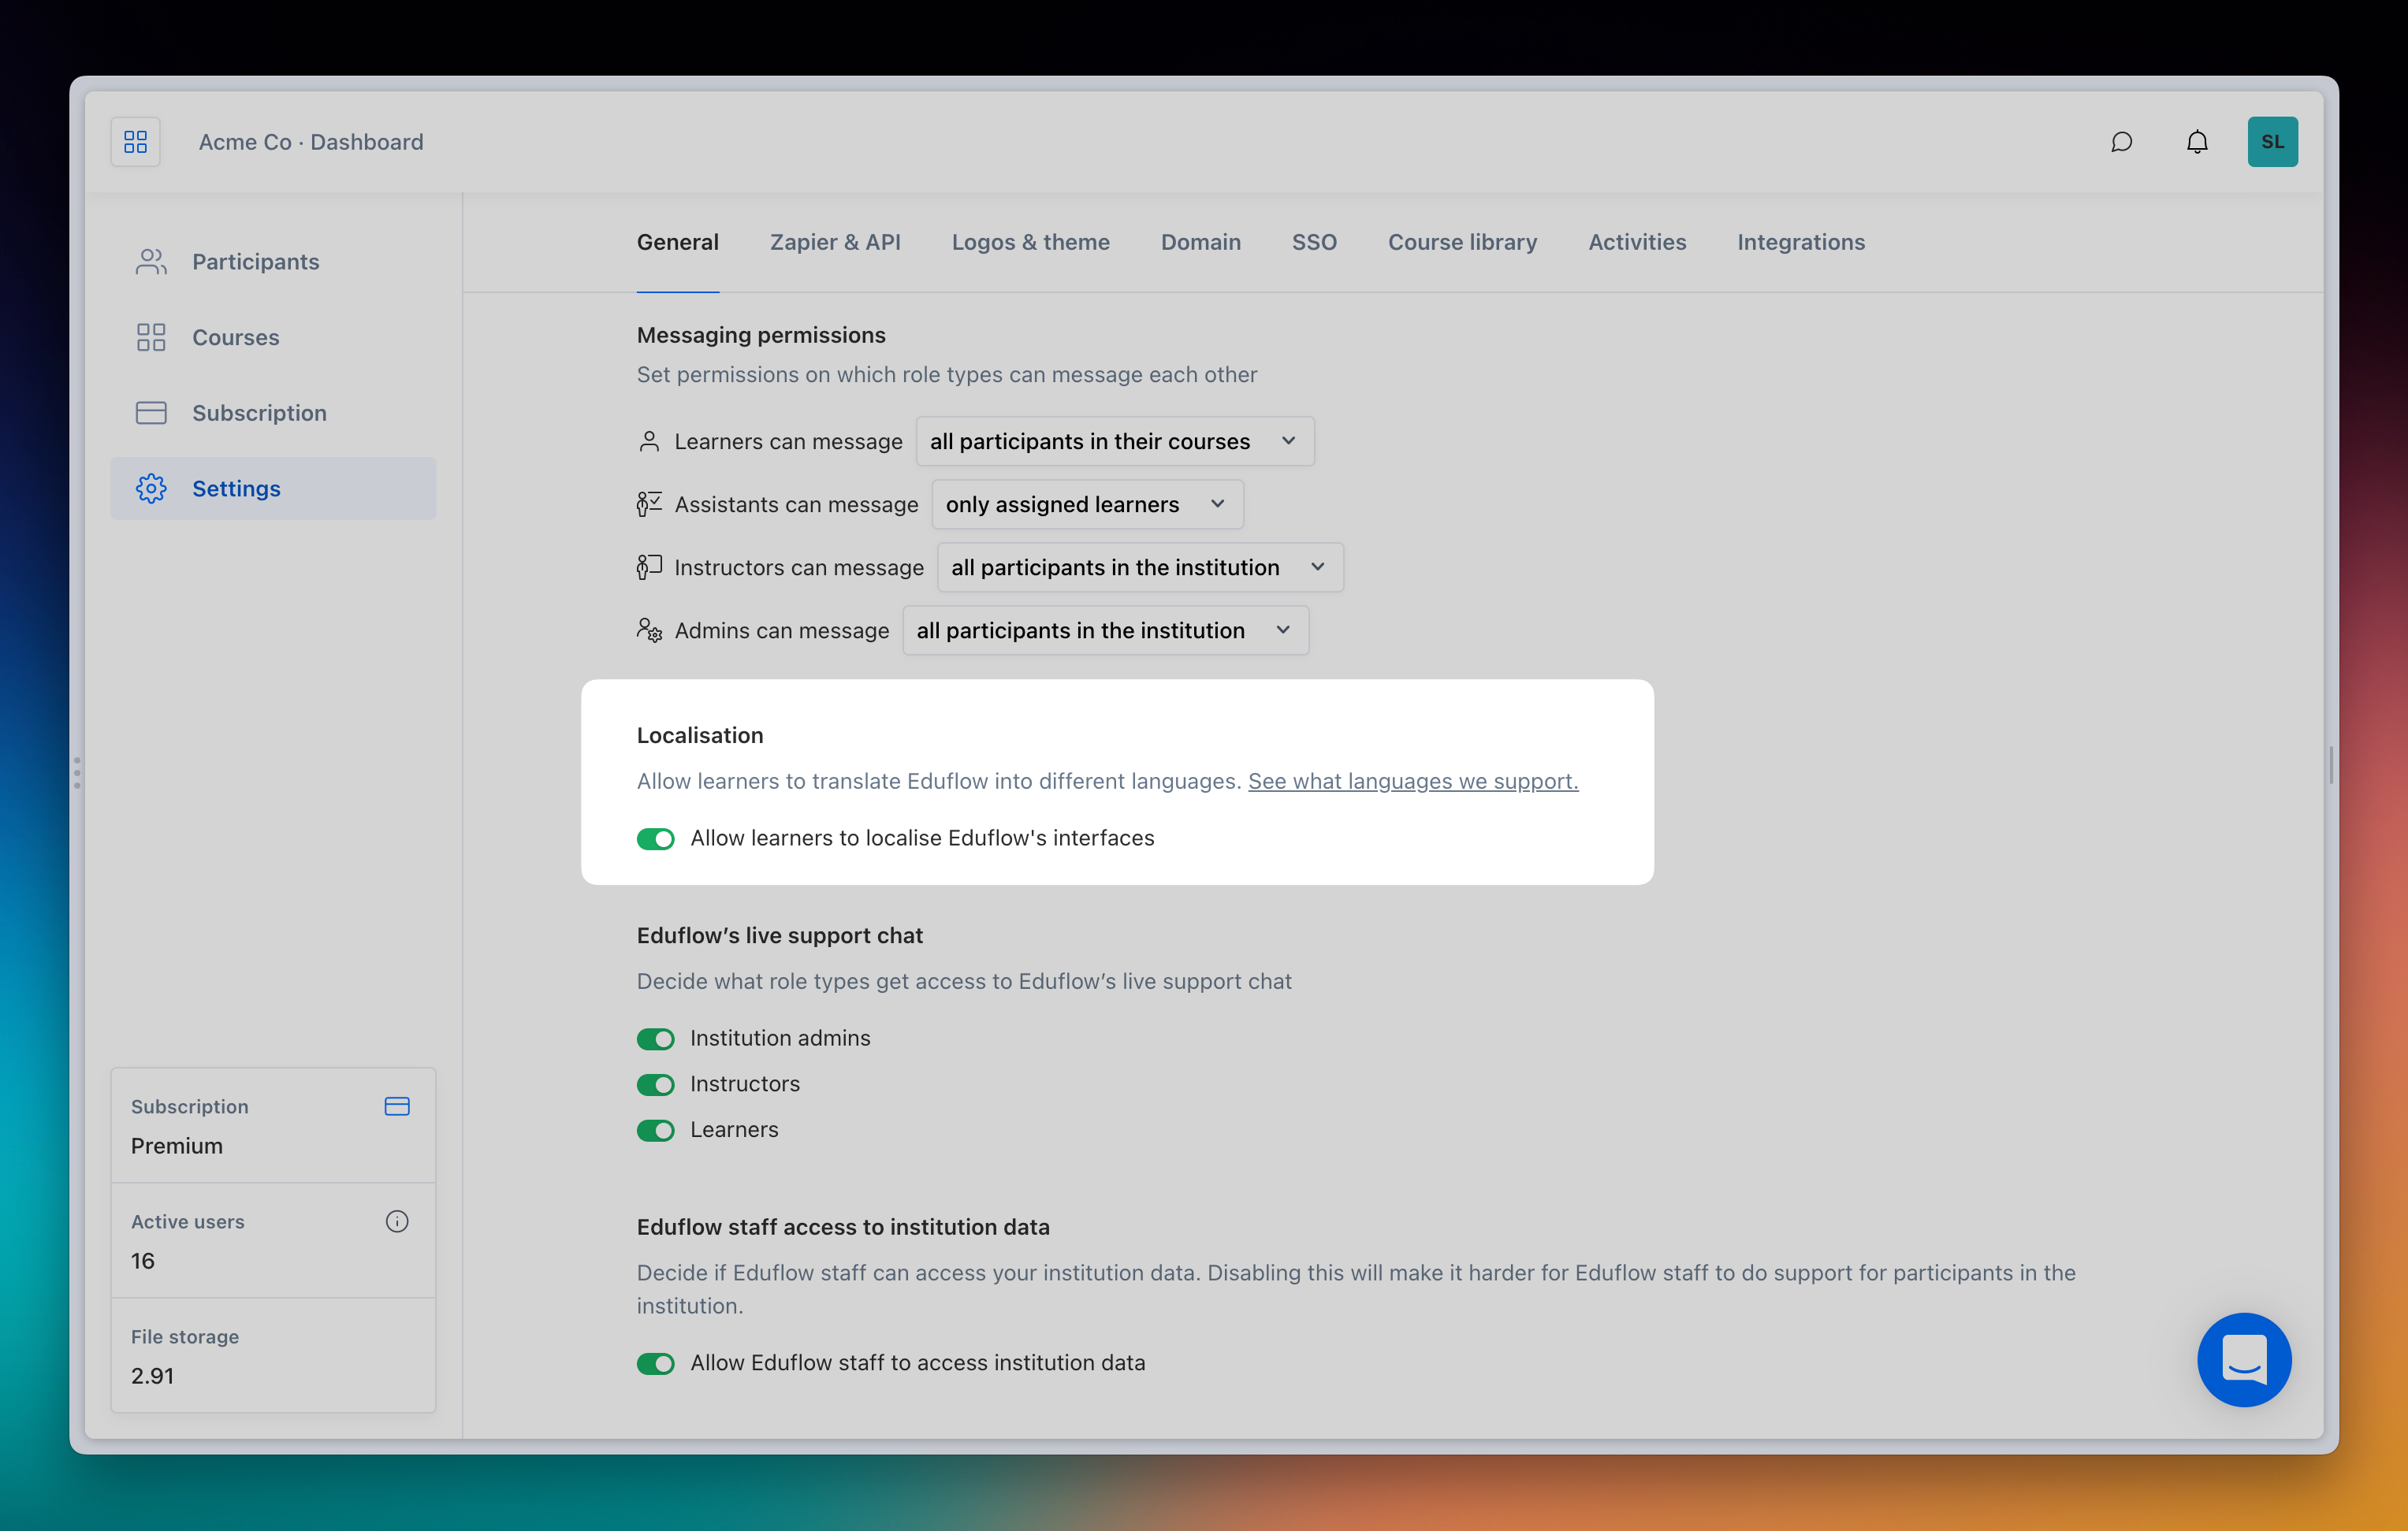Click the Active users info icon
This screenshot has height=1531, width=2408.
click(397, 1221)
